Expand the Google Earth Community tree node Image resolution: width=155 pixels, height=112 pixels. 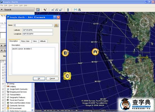[x=3, y=89]
